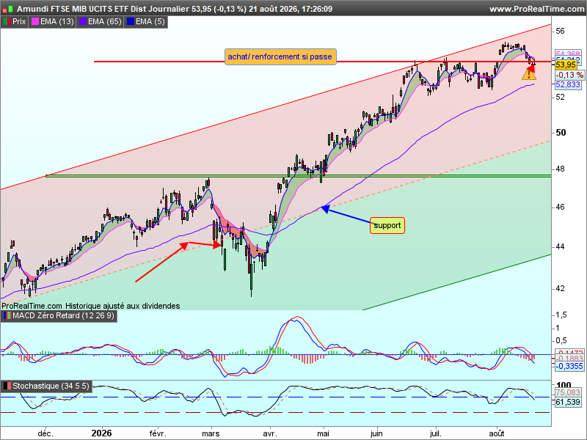This screenshot has width=587, height=440.
Task: Click the stochastic value label 75,083
Action: point(568,392)
